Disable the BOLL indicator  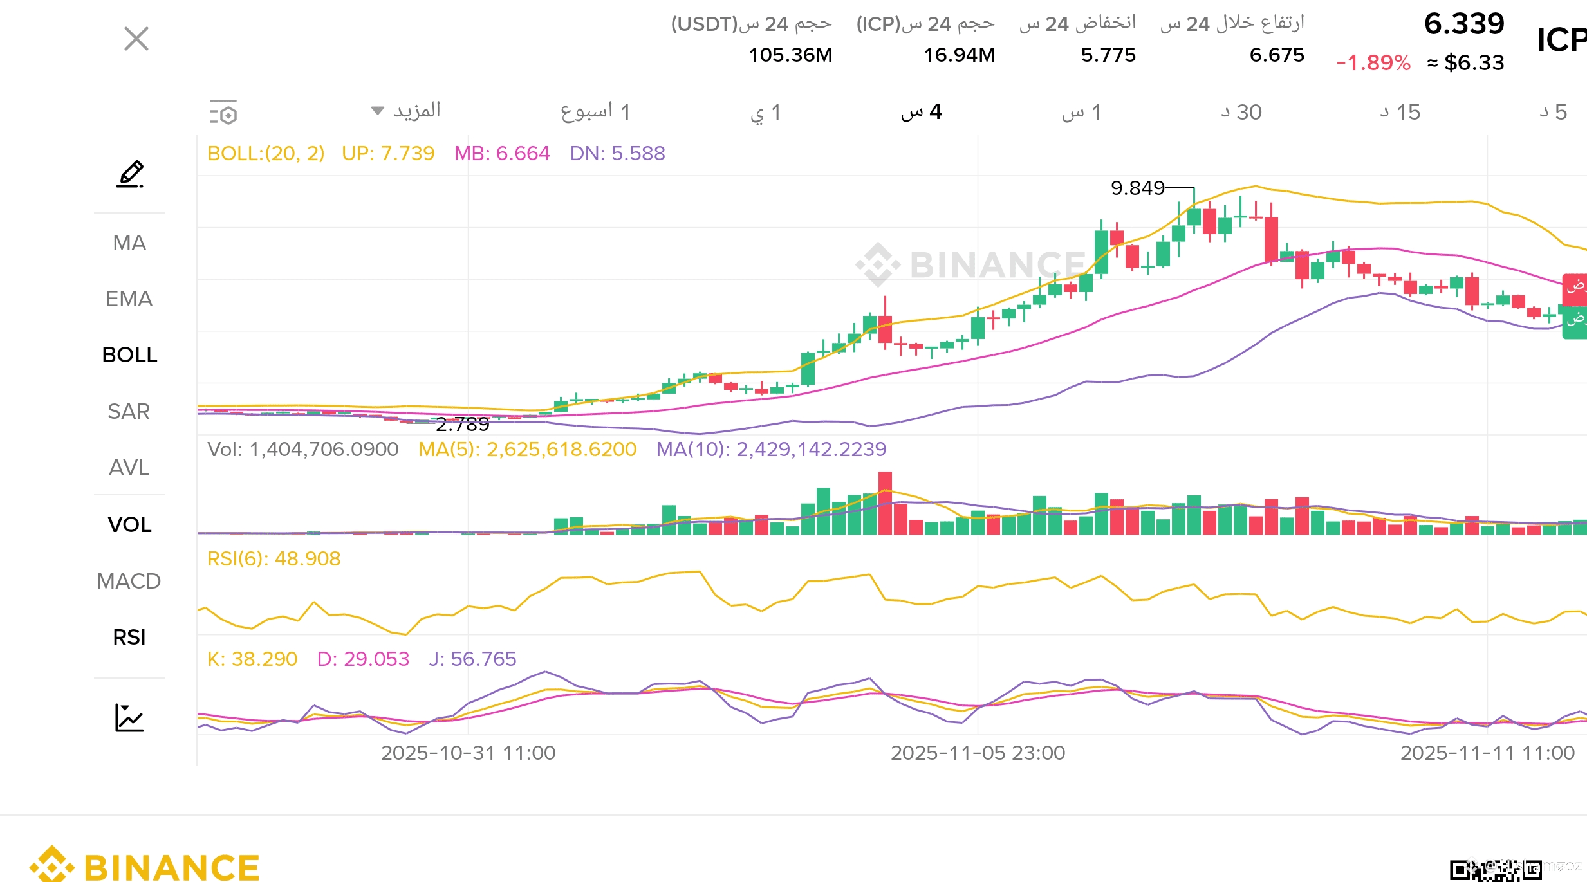[129, 355]
